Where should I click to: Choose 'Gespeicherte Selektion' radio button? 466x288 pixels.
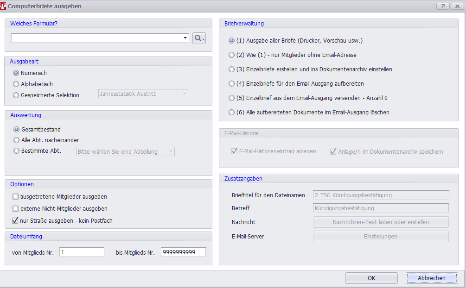(16, 95)
